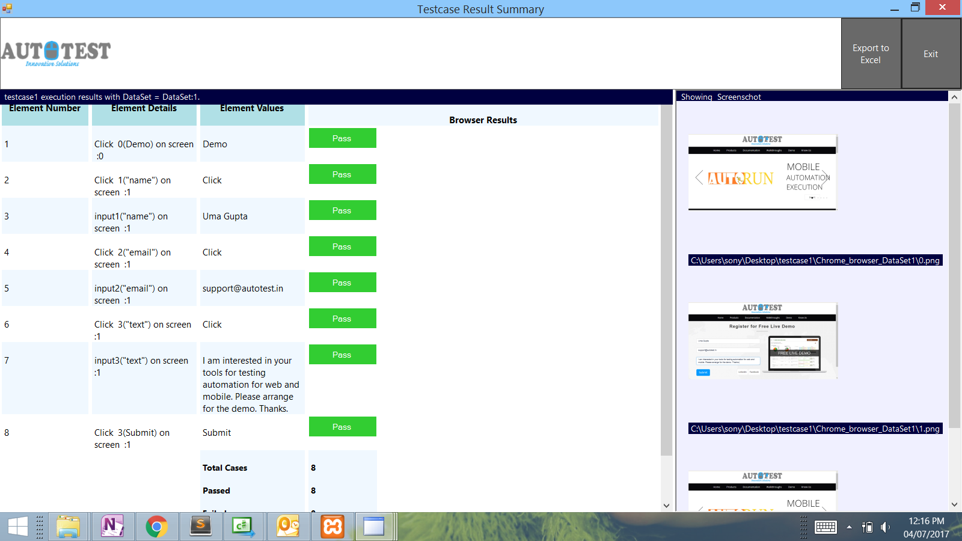Screen dimensions: 962x541
Task: Open the Register for Free Live Demo thumbnail
Action: 762,341
